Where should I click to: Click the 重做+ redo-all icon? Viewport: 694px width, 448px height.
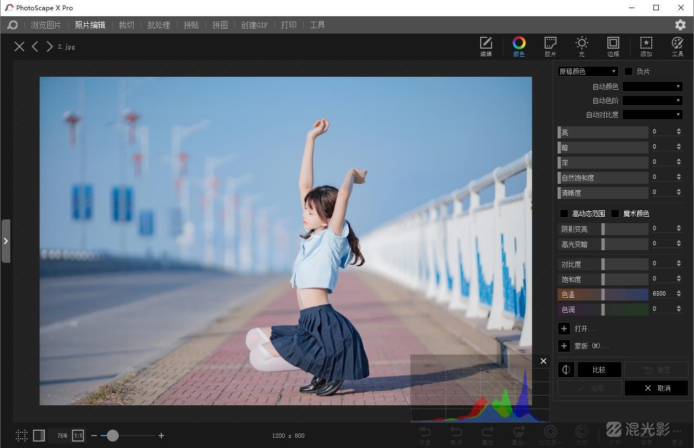coord(519,434)
